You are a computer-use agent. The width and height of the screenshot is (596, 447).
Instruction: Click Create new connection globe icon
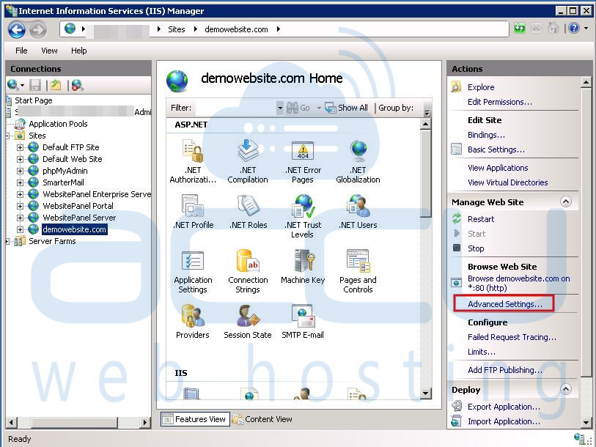(12, 85)
